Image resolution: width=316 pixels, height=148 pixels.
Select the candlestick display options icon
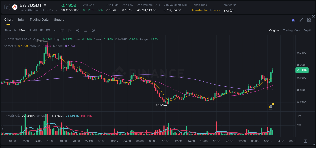tap(78, 30)
